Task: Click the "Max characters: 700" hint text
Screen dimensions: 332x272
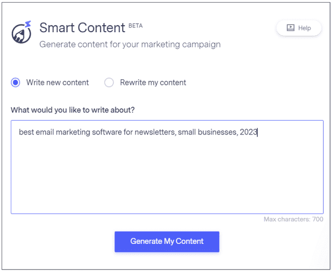Action: (293, 219)
